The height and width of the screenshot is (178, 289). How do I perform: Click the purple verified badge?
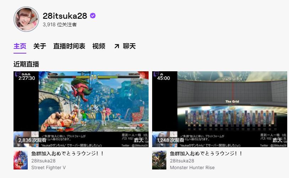point(93,16)
